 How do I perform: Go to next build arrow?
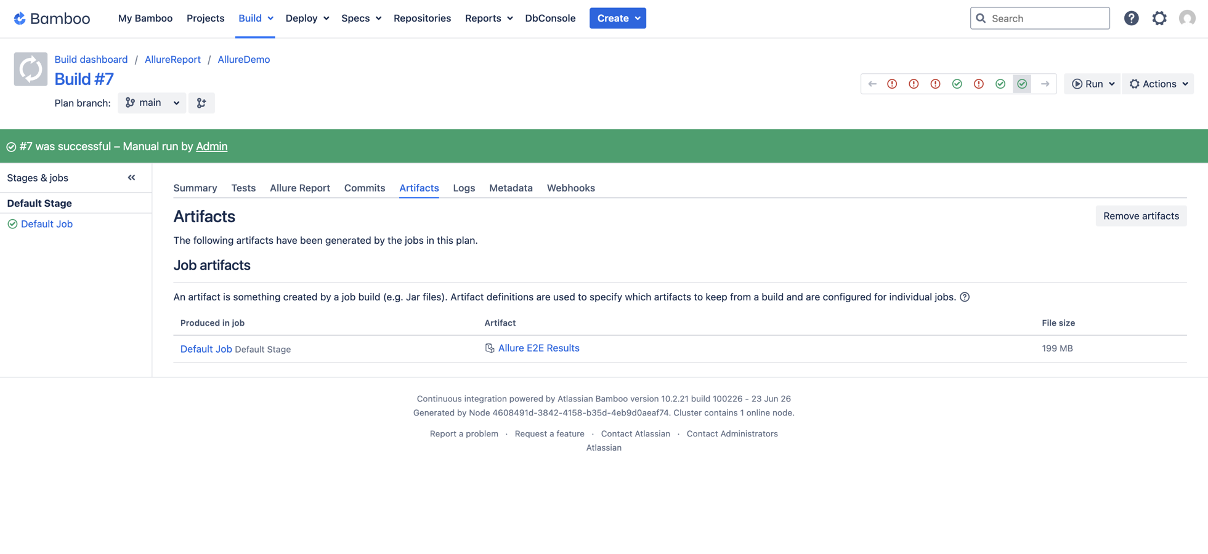click(1045, 84)
